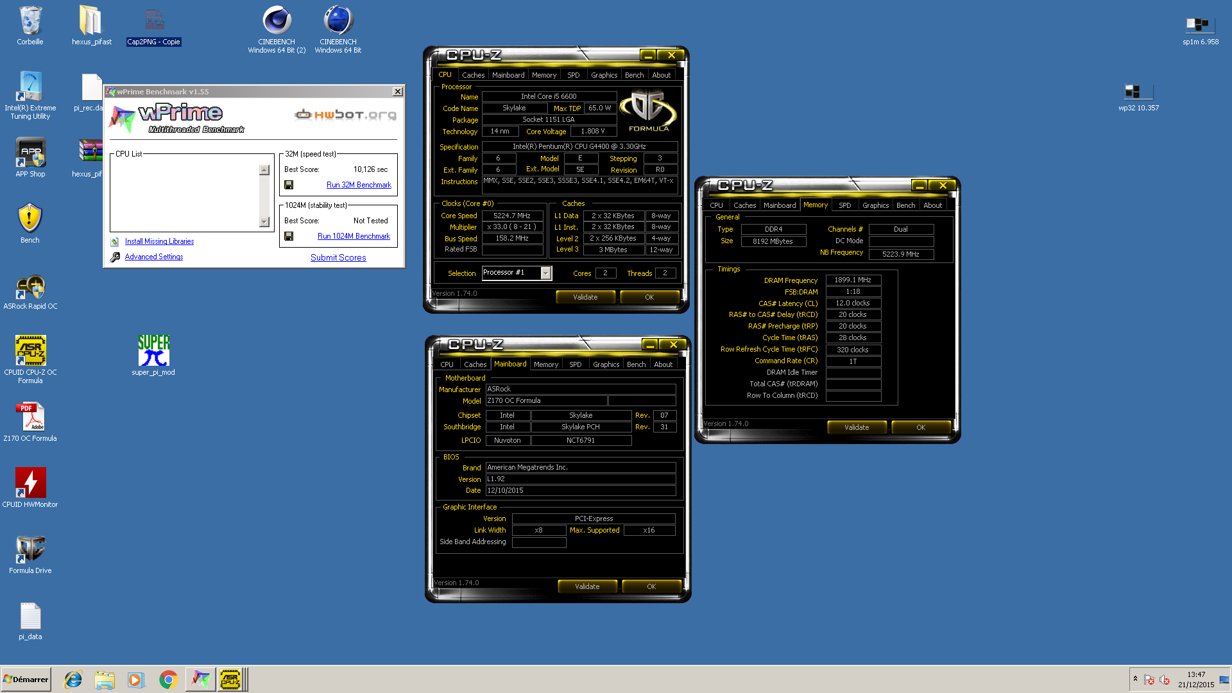
Task: Close the wPrime Benchmark window
Action: click(x=398, y=92)
